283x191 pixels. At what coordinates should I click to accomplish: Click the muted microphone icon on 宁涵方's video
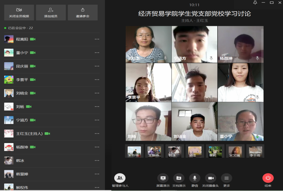click(x=211, y=58)
